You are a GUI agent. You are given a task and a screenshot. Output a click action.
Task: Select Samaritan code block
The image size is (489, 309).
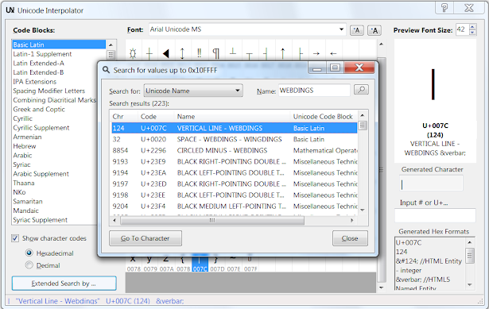click(28, 202)
